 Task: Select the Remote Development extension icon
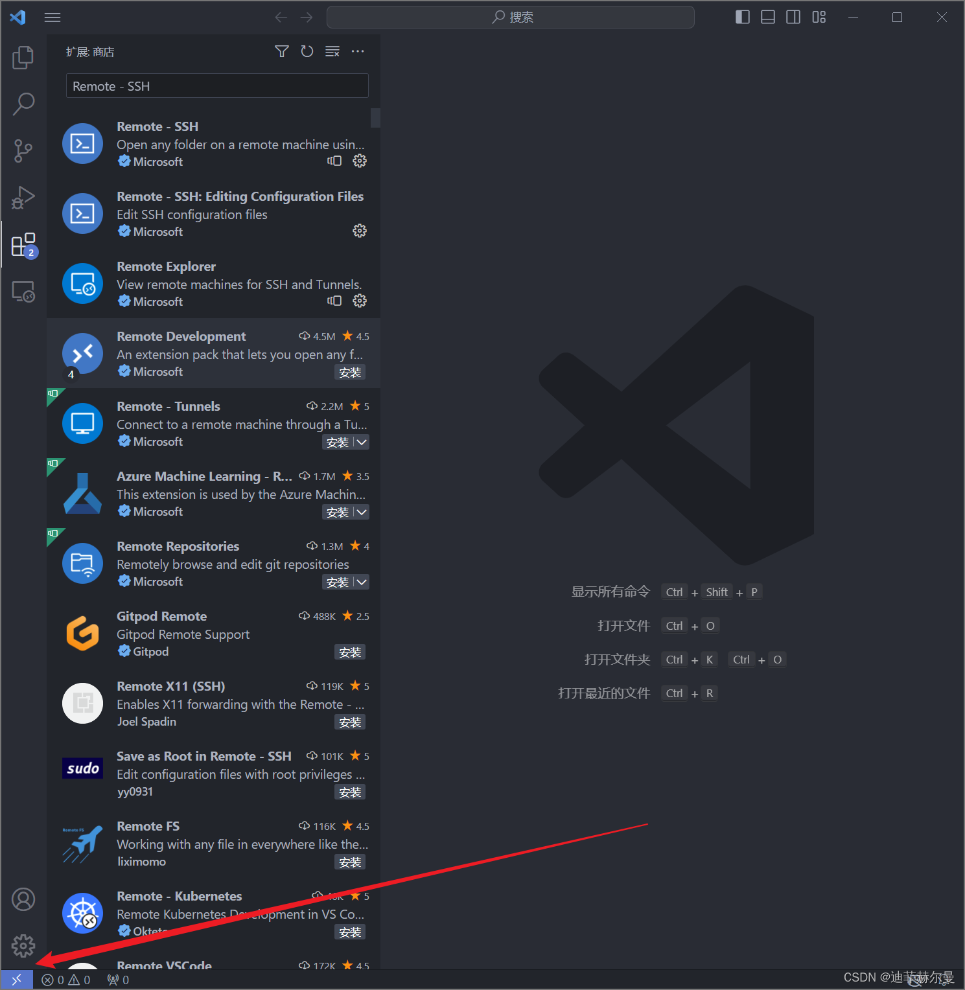pyautogui.click(x=82, y=354)
